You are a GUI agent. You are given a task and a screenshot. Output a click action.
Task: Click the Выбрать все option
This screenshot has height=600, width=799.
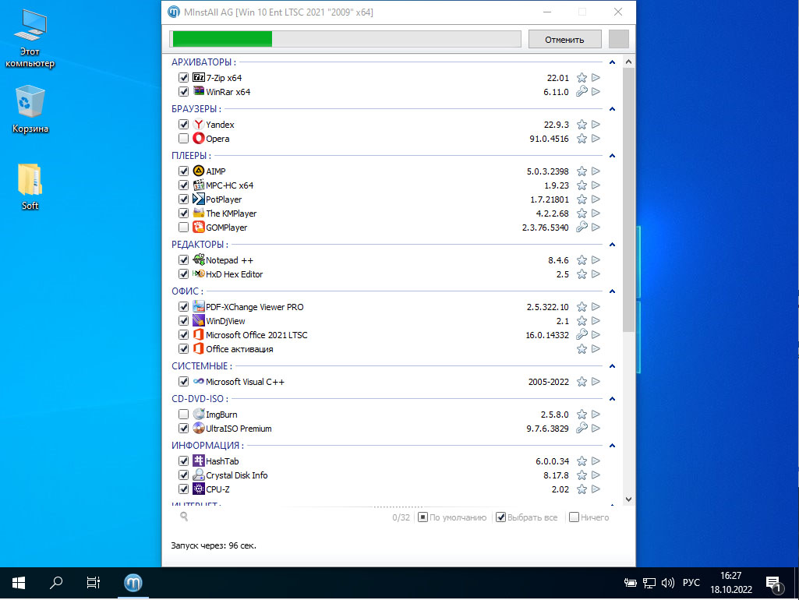501,517
